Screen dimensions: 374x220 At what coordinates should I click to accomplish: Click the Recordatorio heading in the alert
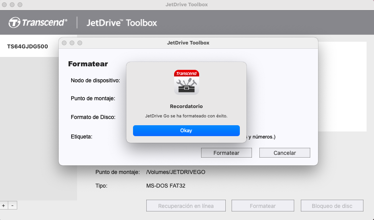186,106
